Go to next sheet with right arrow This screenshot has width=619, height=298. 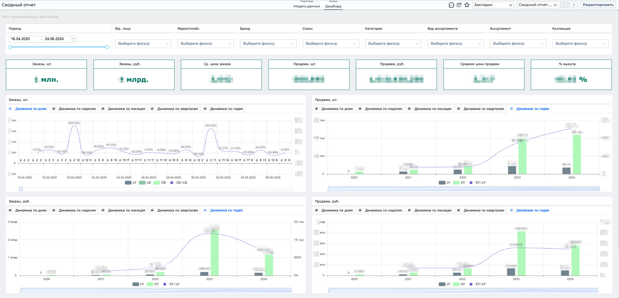(574, 5)
